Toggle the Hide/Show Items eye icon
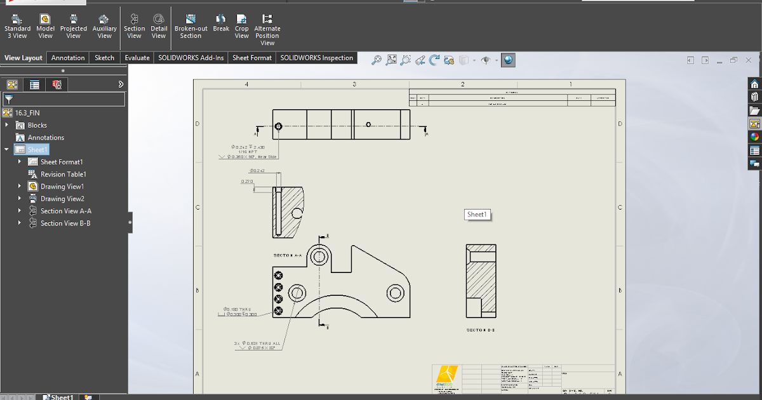This screenshot has width=762, height=400. [485, 60]
